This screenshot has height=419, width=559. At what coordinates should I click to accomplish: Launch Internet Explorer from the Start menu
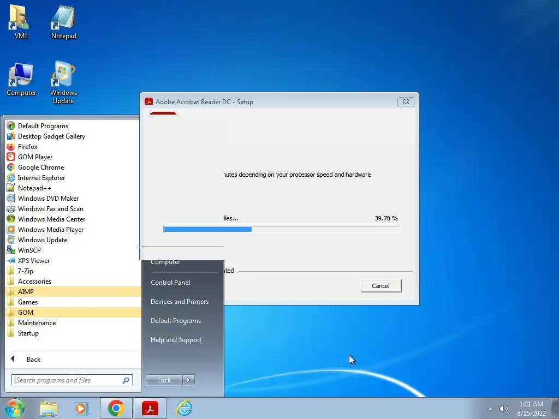tap(73, 177)
